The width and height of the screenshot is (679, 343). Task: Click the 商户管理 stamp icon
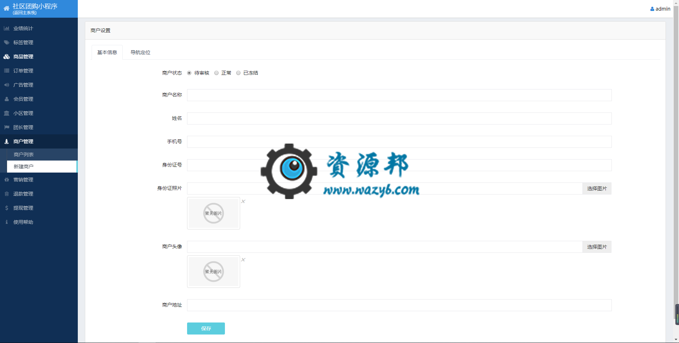6,141
